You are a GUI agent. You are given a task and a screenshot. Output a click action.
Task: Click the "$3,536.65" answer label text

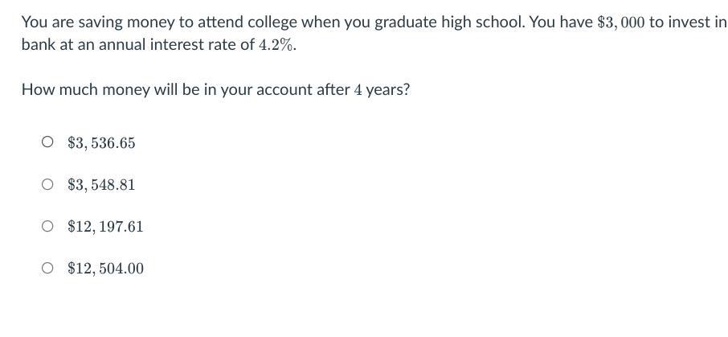point(101,143)
